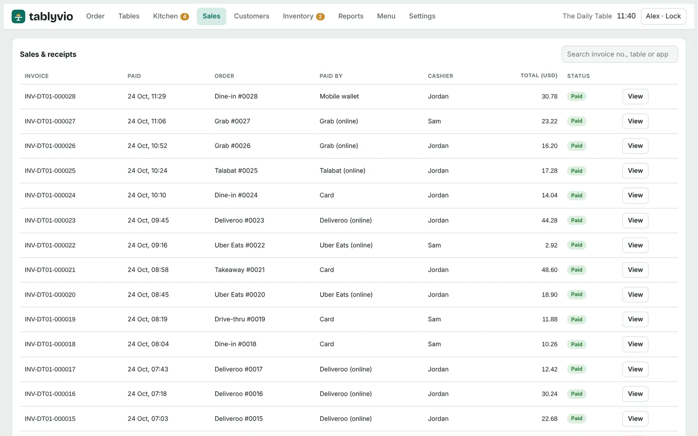Click the INVOICE column header
The width and height of the screenshot is (698, 436).
37,76
